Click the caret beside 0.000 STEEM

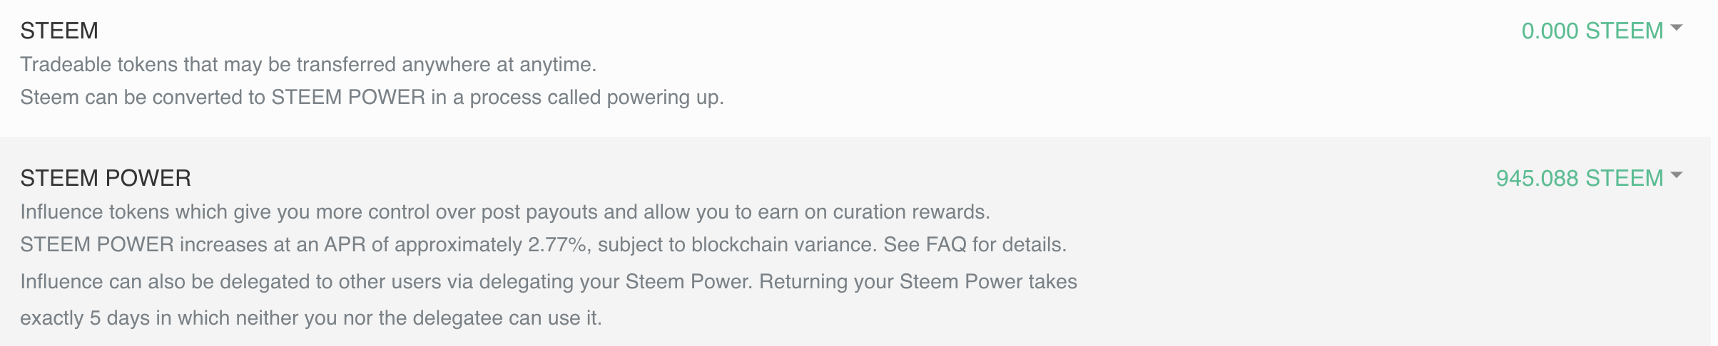pos(1677,28)
